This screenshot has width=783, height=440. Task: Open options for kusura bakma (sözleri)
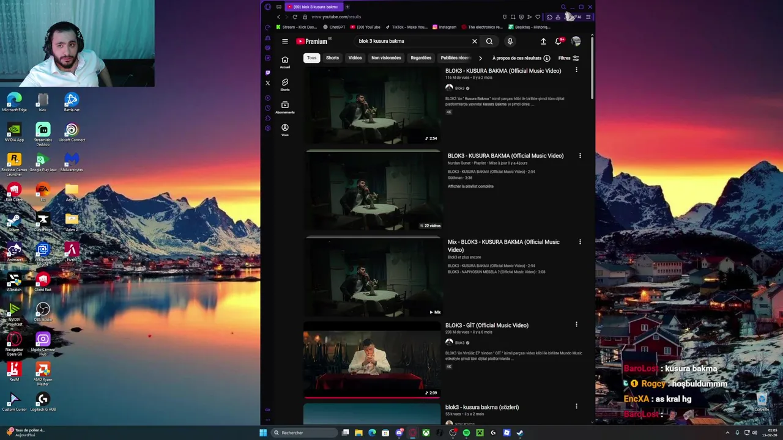click(x=576, y=406)
